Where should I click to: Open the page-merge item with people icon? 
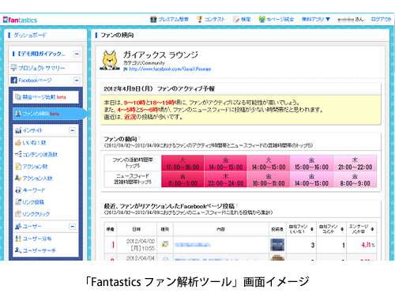[276, 19]
